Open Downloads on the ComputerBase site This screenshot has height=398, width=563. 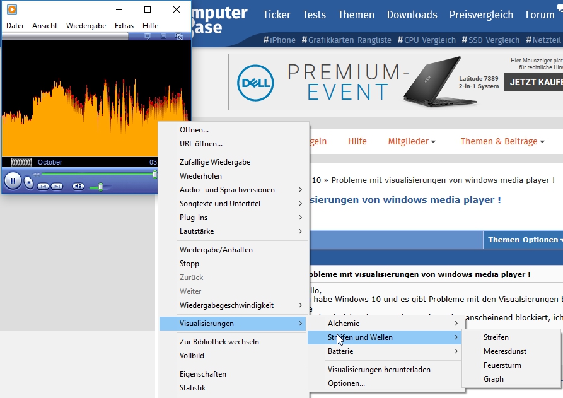[412, 15]
